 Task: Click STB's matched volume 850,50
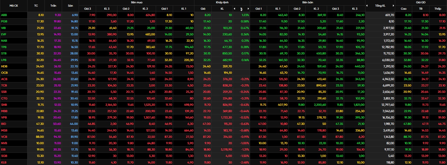227,53
